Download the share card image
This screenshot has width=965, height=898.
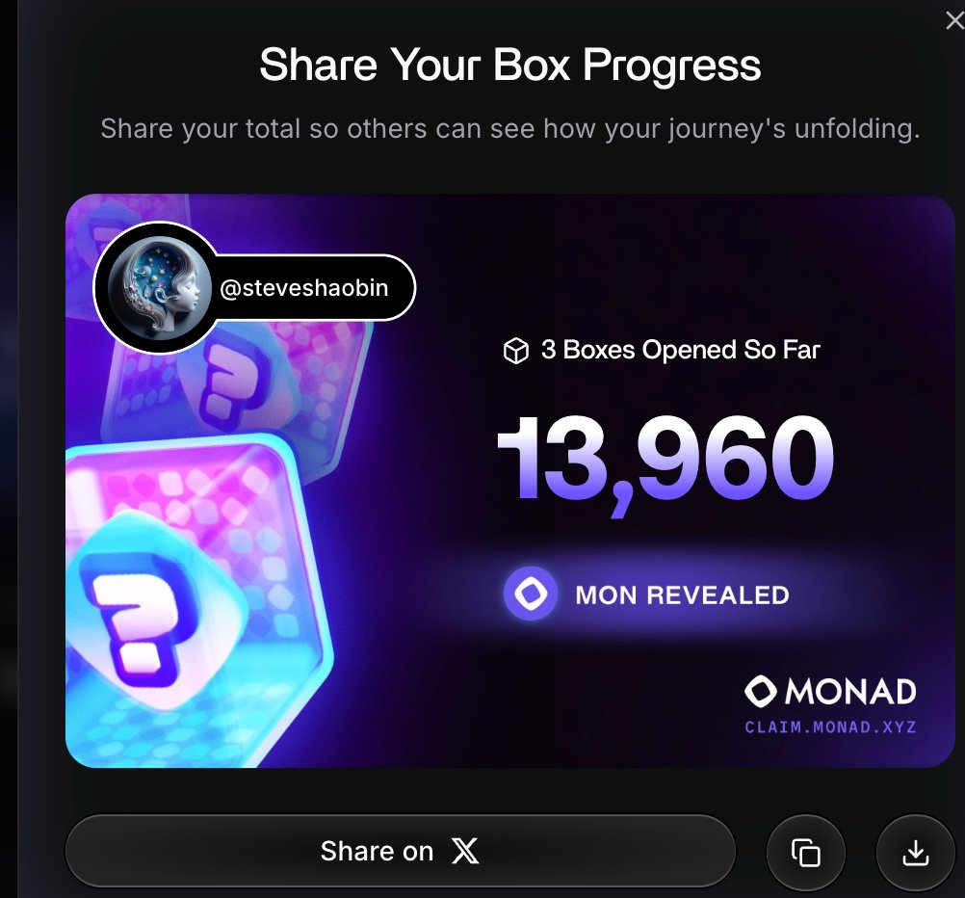point(915,853)
